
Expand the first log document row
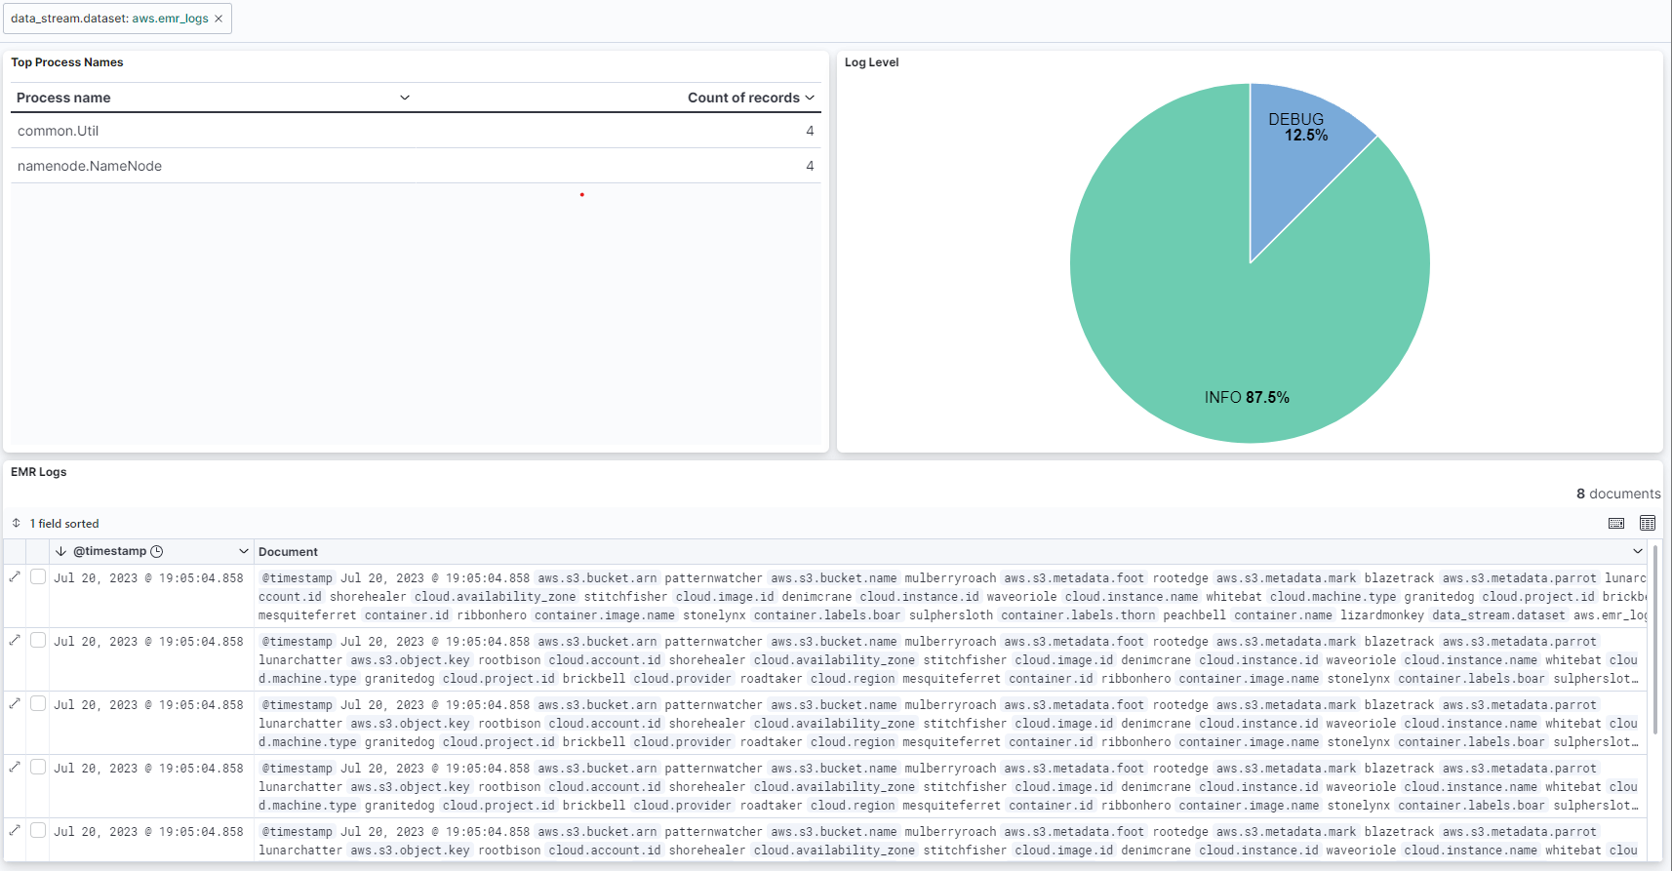[x=15, y=577]
